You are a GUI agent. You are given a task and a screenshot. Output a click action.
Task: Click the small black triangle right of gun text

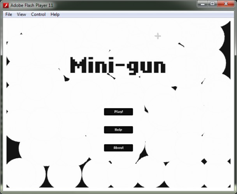(x=174, y=88)
